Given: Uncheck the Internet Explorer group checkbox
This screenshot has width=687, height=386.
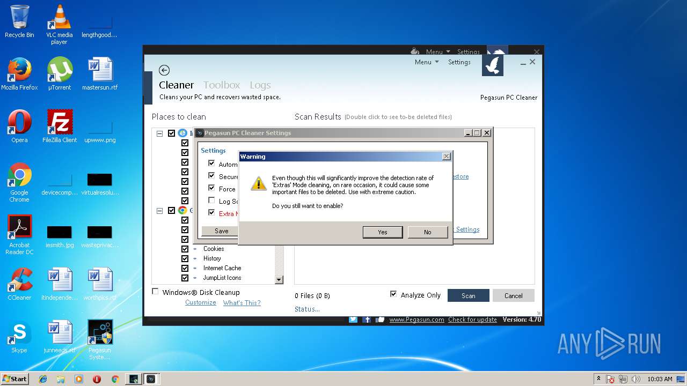Looking at the screenshot, I should tap(172, 133).
